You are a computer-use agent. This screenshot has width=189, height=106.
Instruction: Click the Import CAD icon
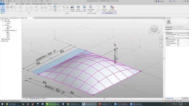point(55,9)
